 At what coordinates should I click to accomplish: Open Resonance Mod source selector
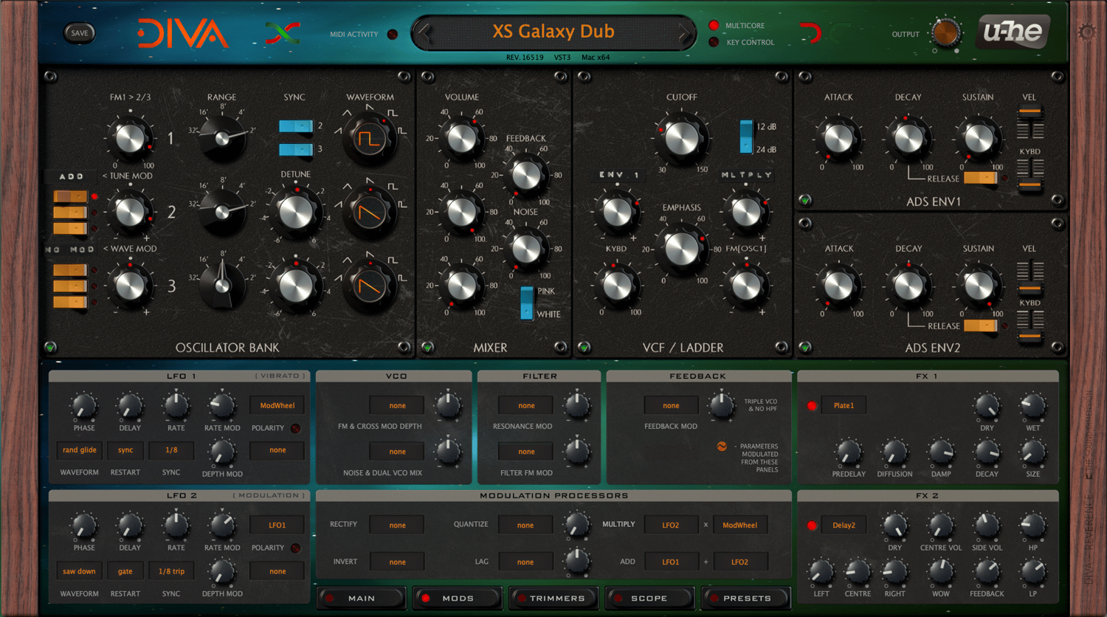click(x=526, y=406)
